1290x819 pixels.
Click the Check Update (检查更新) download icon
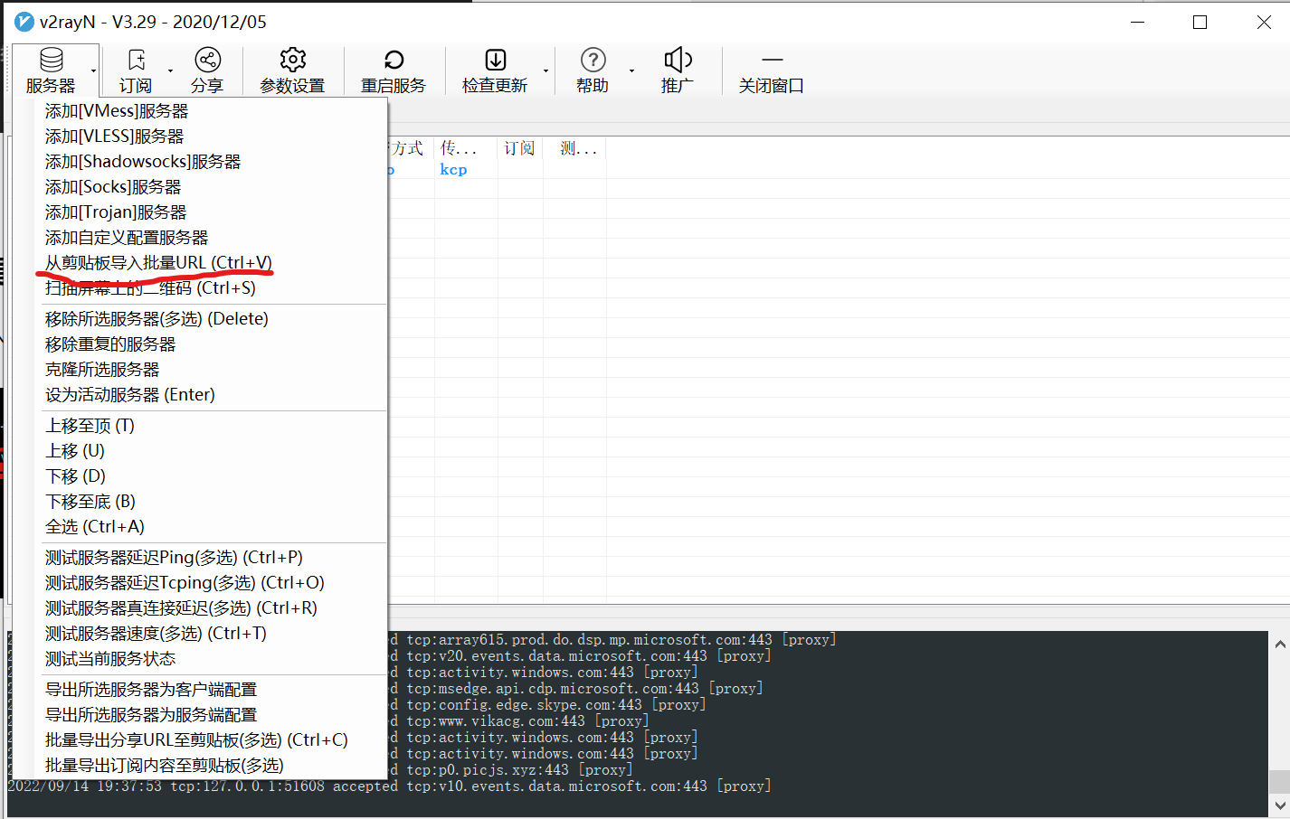495,61
